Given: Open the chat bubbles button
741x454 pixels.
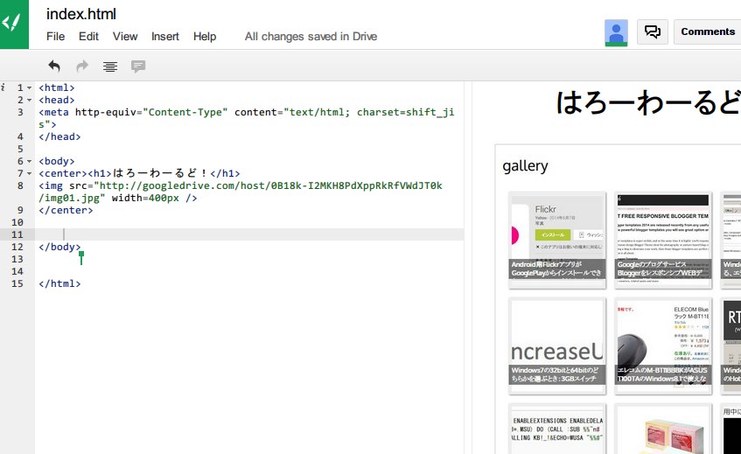Looking at the screenshot, I should 652,31.
